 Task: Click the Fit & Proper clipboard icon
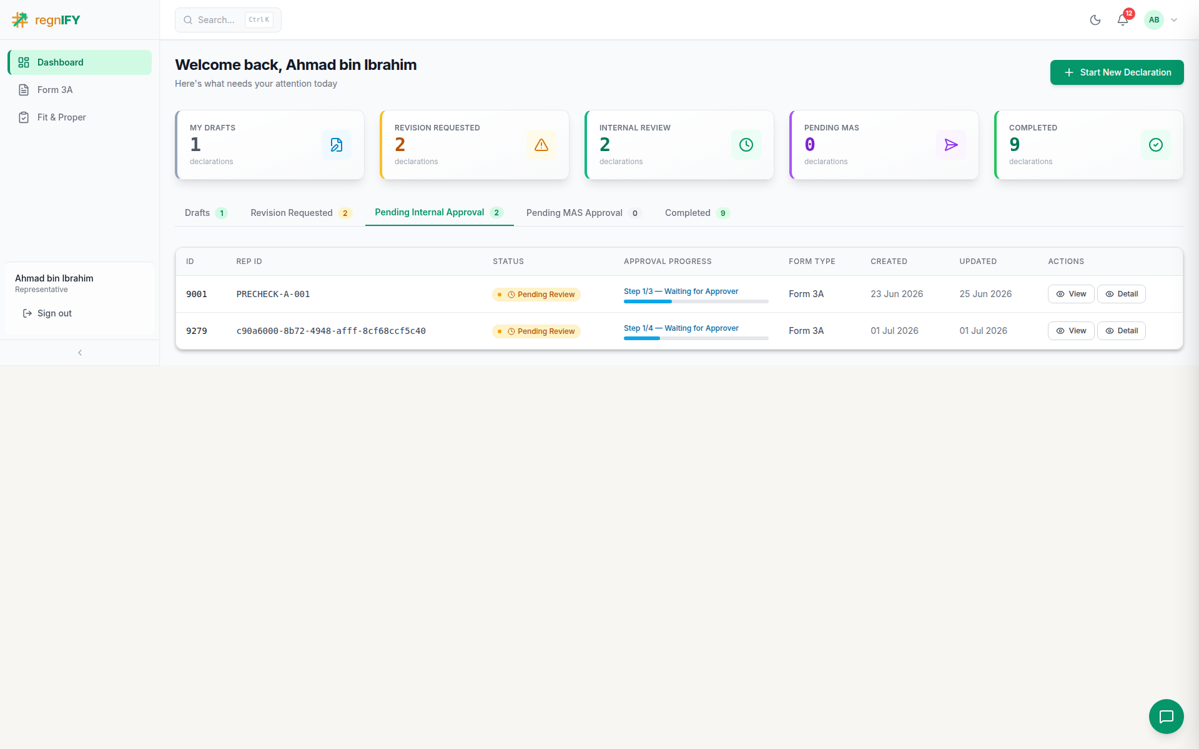click(x=24, y=117)
